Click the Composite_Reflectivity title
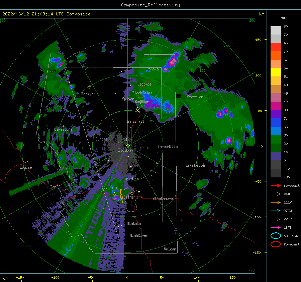This screenshot has height=282, width=301. [x=150, y=5]
